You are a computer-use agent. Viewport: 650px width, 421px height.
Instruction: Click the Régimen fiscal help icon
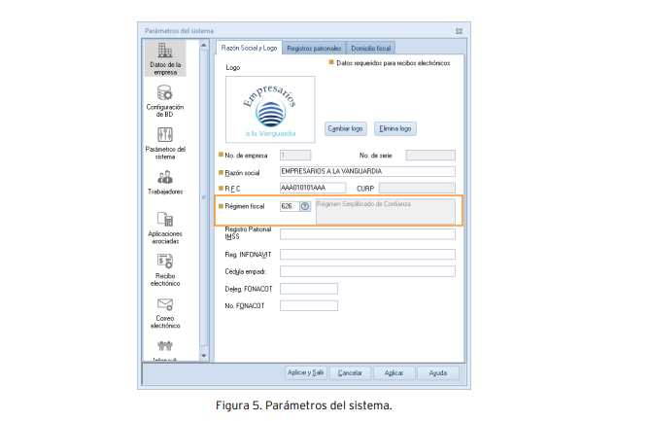pyautogui.click(x=304, y=206)
